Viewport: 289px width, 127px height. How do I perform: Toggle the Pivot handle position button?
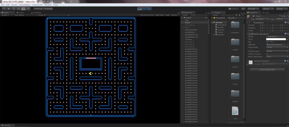click(x=38, y=9)
